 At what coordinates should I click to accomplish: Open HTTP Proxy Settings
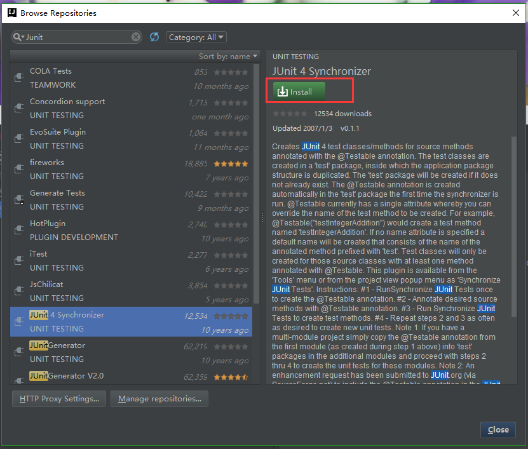59,399
